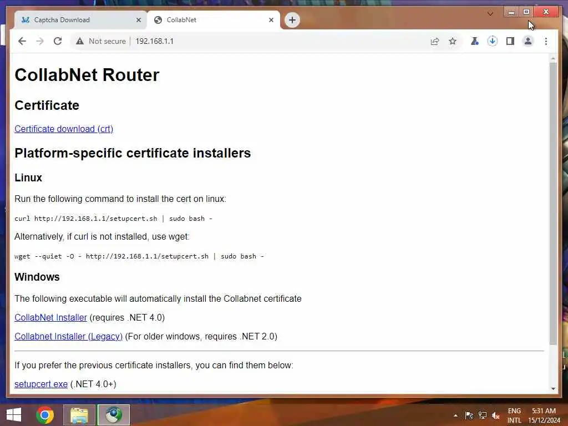Share this page via share icon
The image size is (568, 426).
pos(435,41)
